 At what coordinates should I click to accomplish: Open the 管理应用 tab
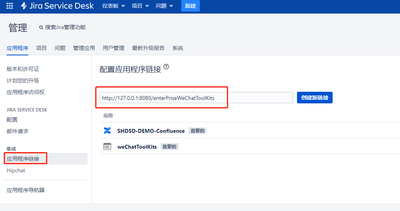84,48
